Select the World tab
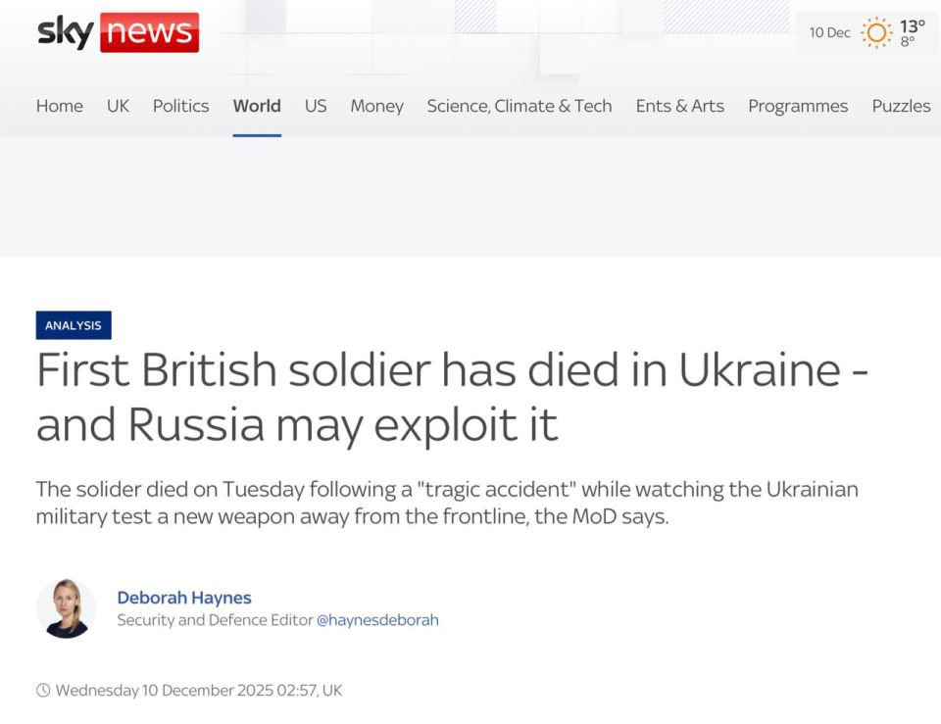 tap(257, 106)
